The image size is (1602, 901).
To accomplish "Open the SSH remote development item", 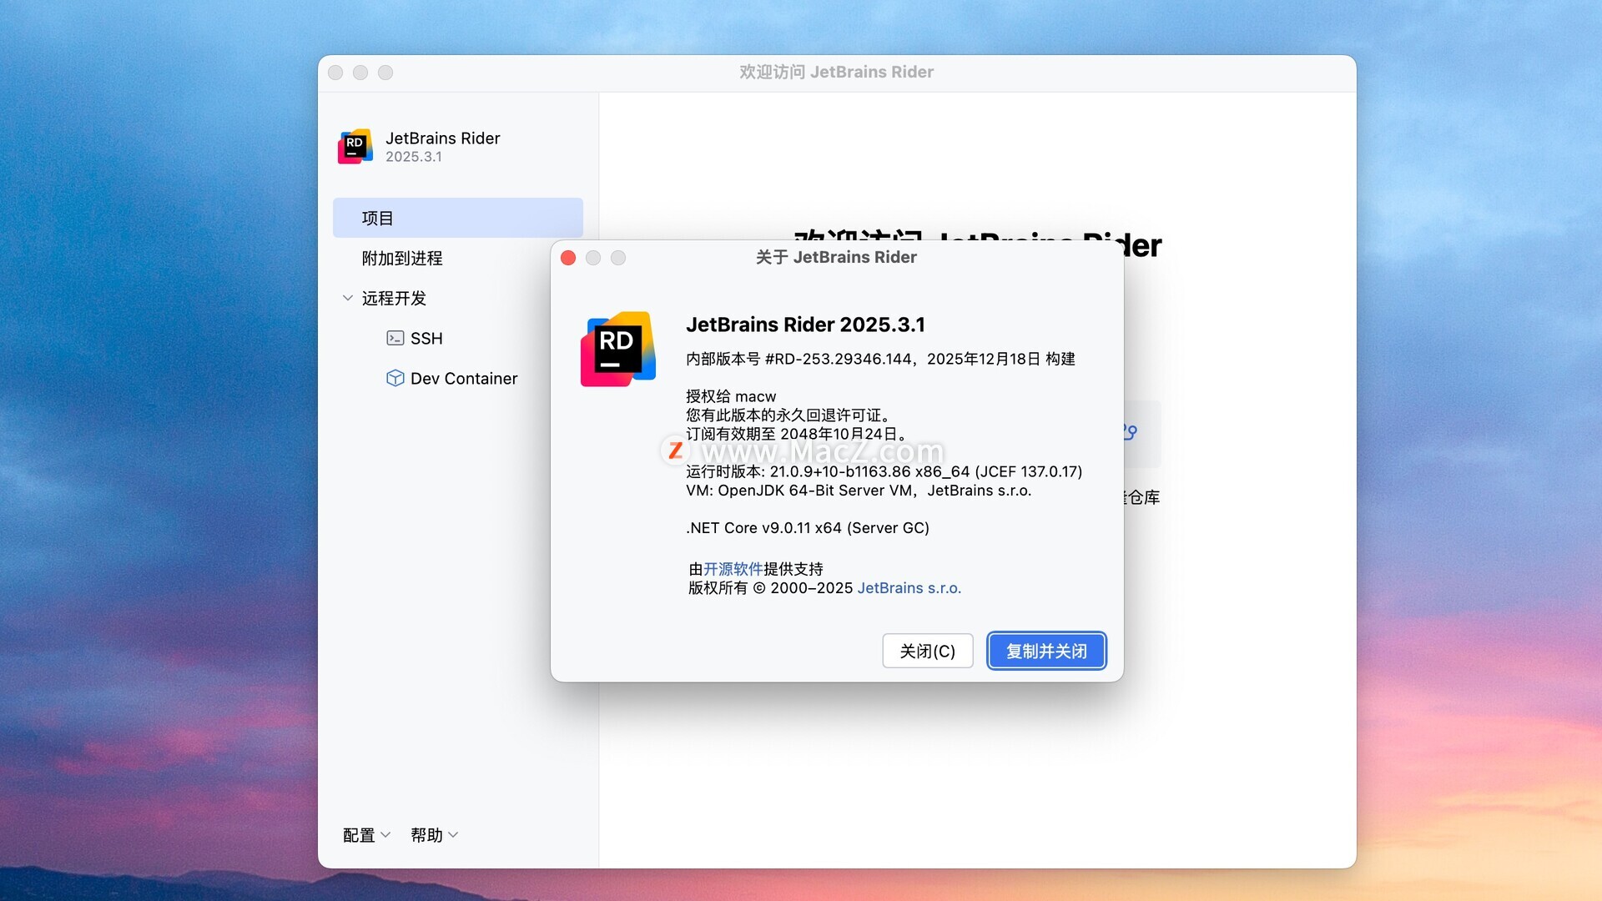I will point(426,338).
